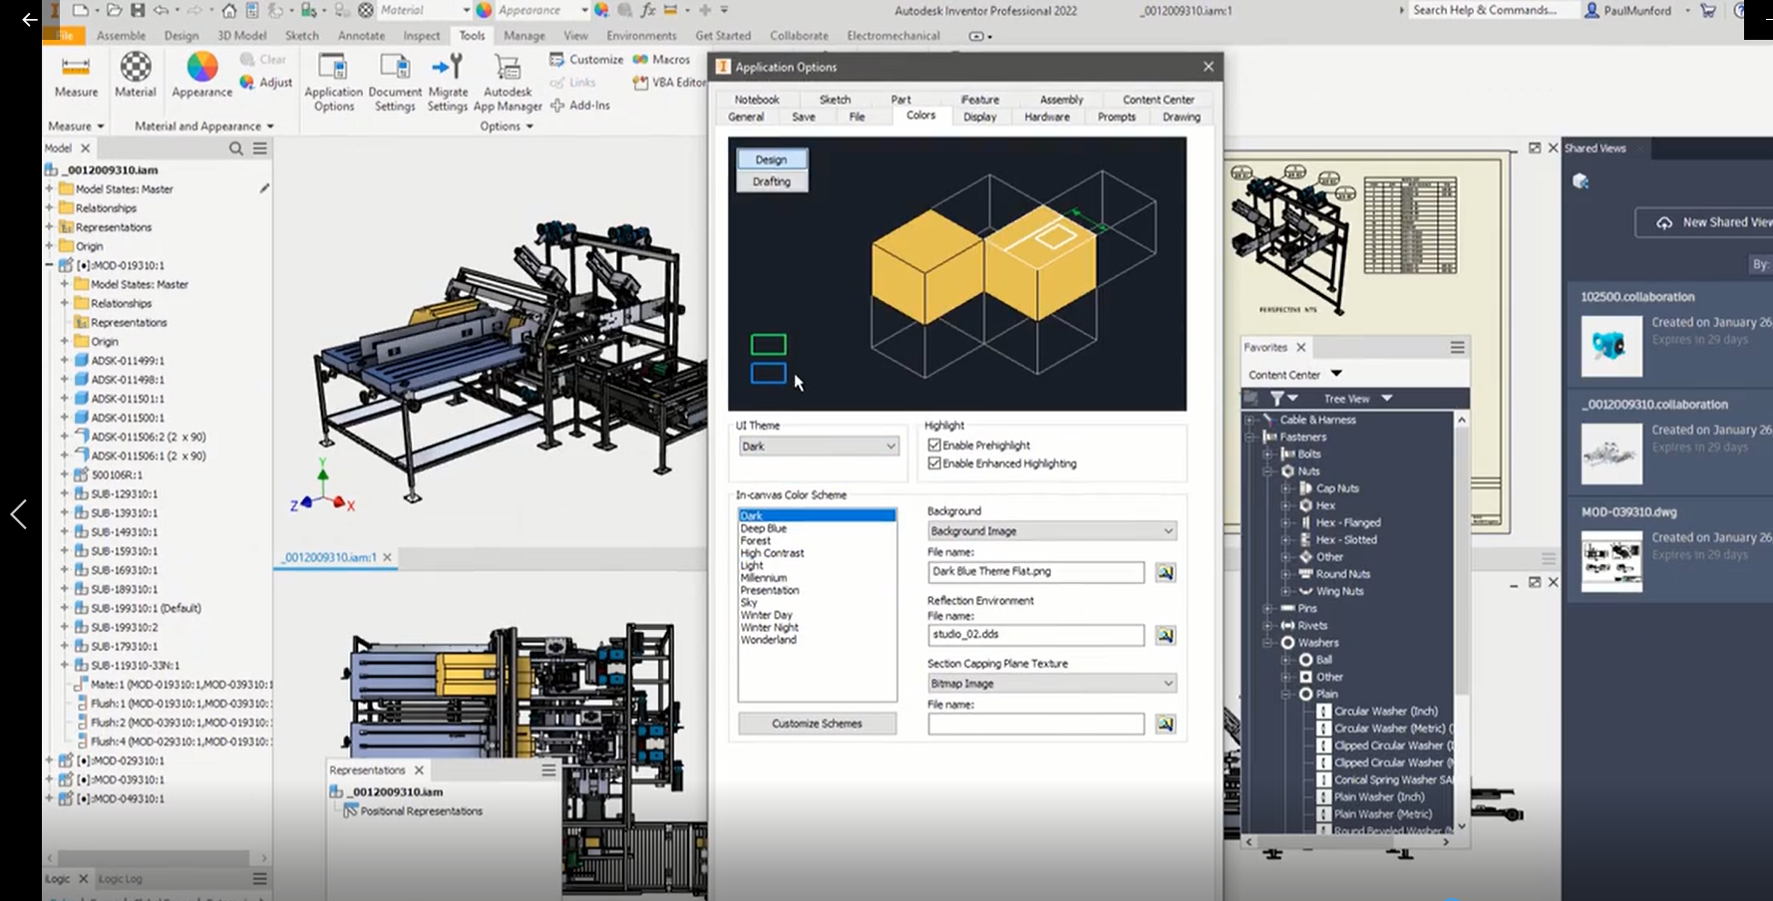Image resolution: width=1773 pixels, height=901 pixels.
Task: Open the Add-Ins manager
Action: point(579,106)
